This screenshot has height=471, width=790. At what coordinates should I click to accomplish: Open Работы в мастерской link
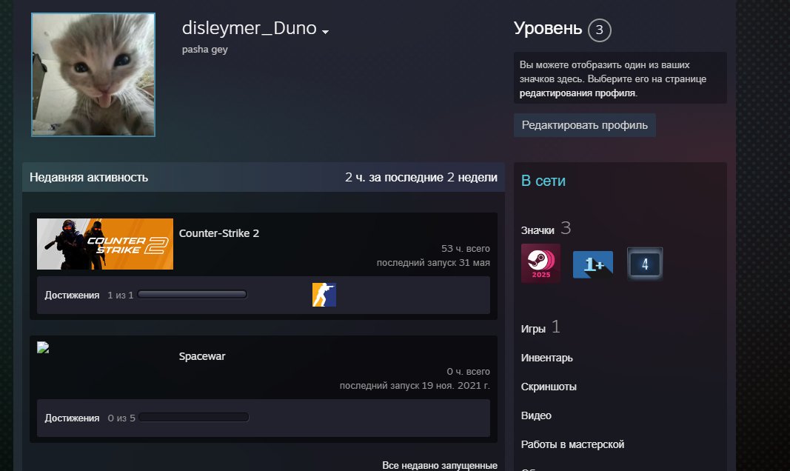point(572,444)
